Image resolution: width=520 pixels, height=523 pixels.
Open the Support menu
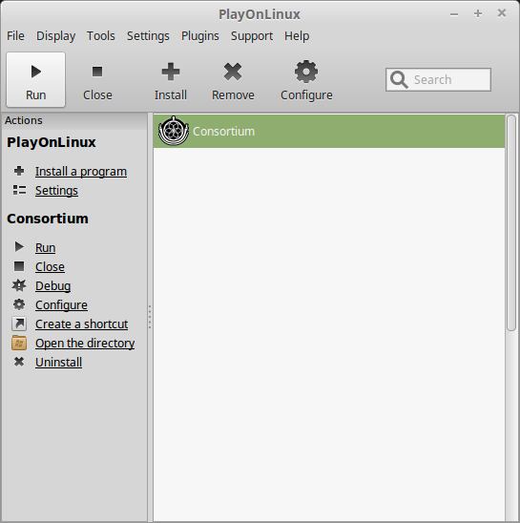tap(252, 35)
